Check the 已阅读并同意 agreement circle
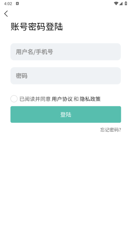This screenshot has height=233, width=131. coord(14,99)
